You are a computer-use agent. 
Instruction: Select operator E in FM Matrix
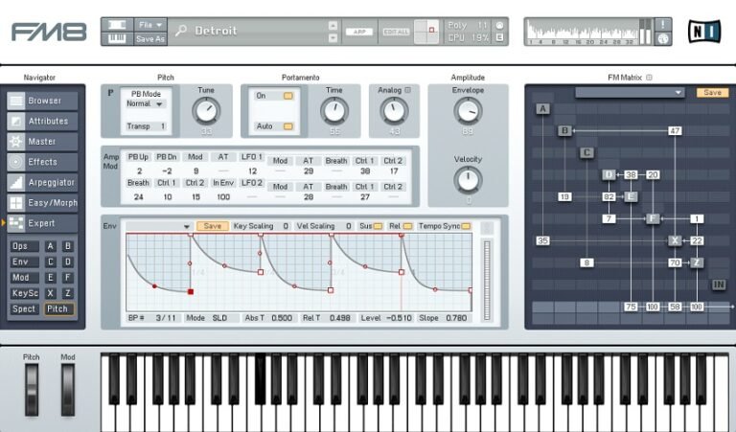tap(631, 196)
